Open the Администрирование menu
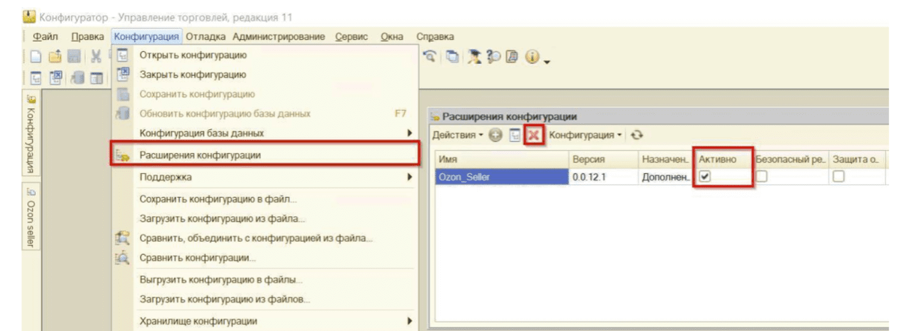Image resolution: width=901 pixels, height=331 pixels. coord(279,37)
